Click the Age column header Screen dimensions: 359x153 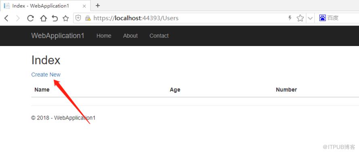coord(175,90)
